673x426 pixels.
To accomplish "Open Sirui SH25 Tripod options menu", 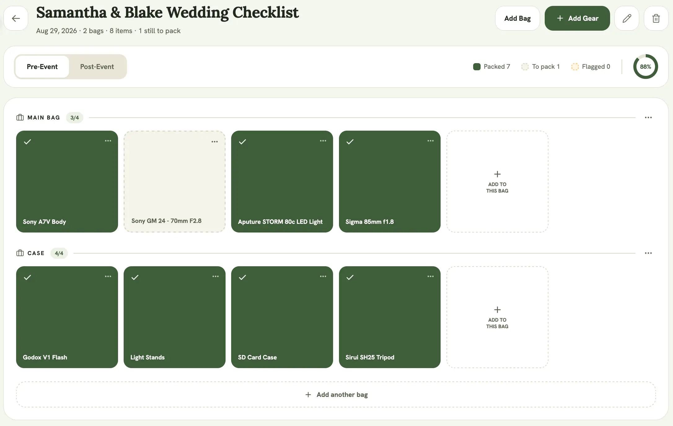I will click(430, 276).
